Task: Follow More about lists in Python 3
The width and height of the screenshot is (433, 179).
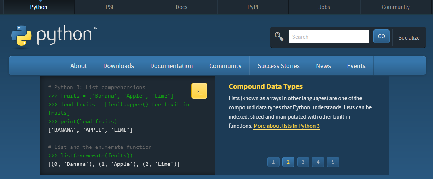Action: click(x=287, y=126)
